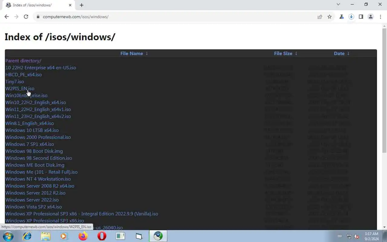The image size is (387, 242).
Task: Open the Parent directory link
Action: (x=23, y=60)
